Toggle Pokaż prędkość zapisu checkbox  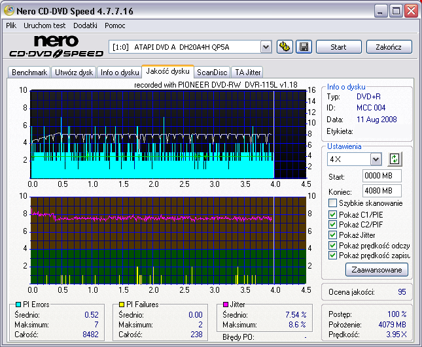point(332,256)
